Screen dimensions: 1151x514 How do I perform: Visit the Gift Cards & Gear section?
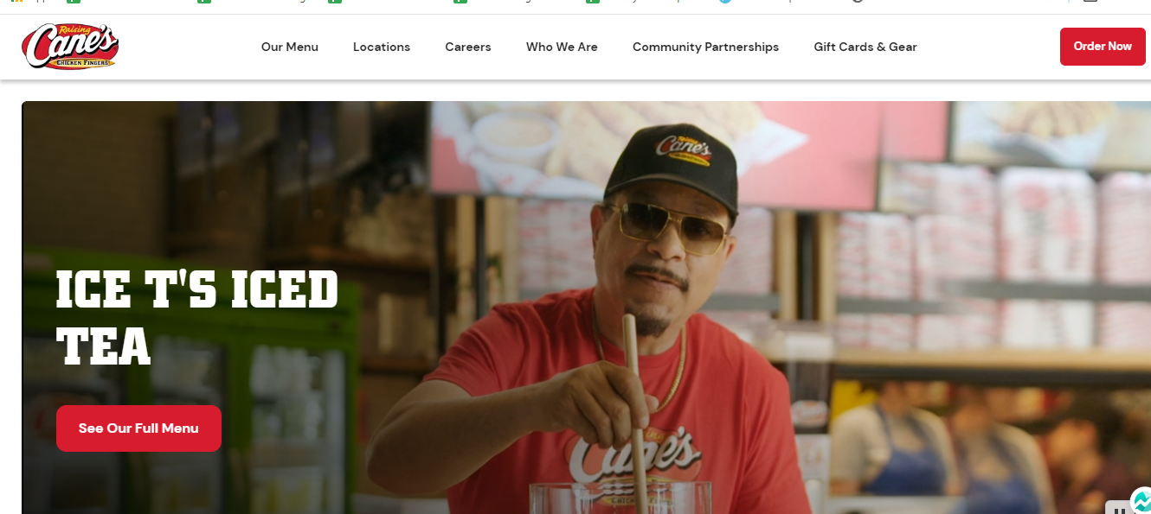865,47
